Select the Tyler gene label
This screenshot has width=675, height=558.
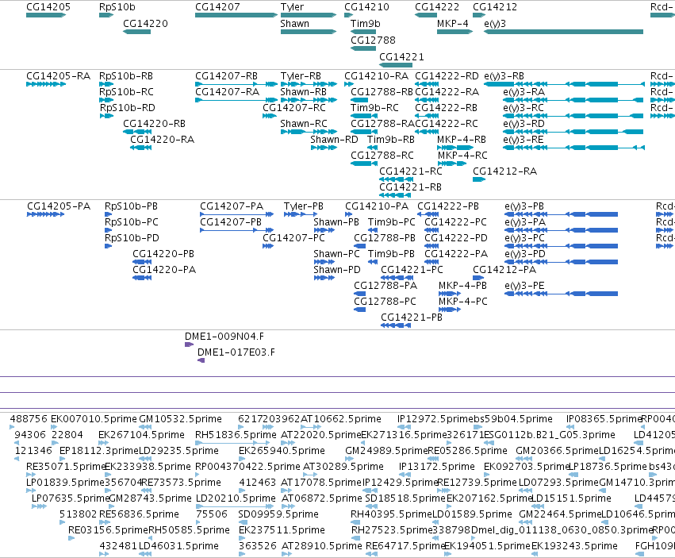pyautogui.click(x=292, y=7)
